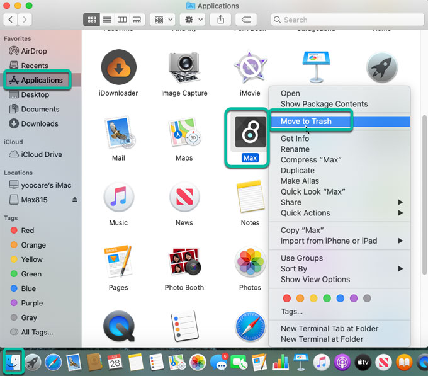This screenshot has width=428, height=376.
Task: Open the Action gear dropdown
Action: click(193, 20)
